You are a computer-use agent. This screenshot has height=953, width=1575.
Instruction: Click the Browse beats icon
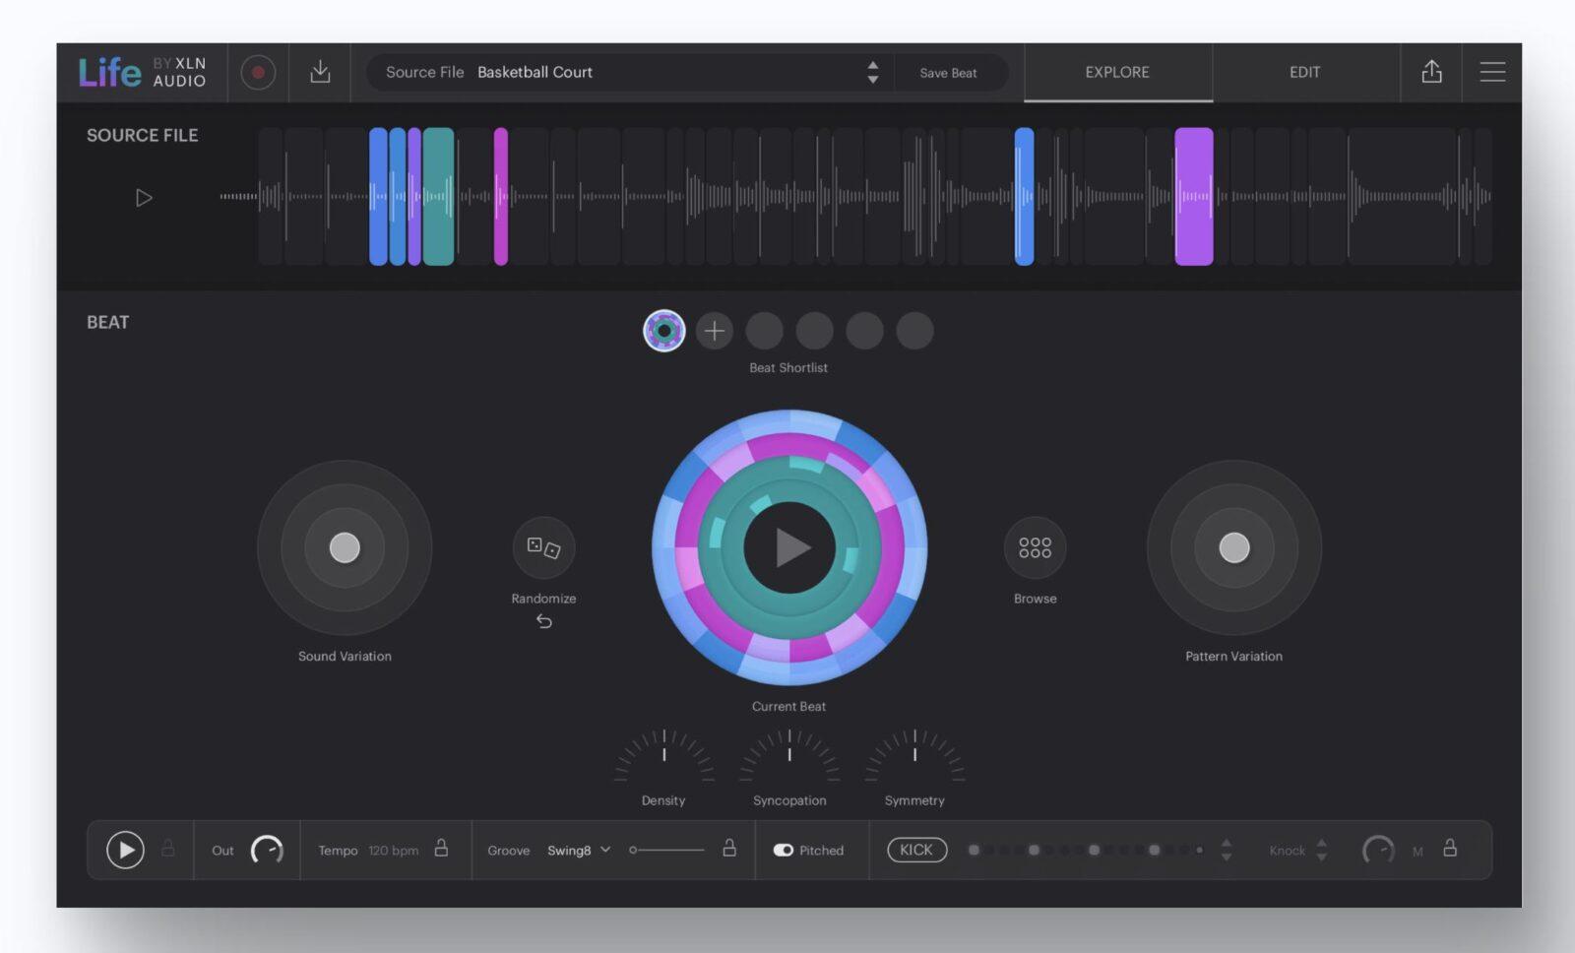click(x=1033, y=548)
